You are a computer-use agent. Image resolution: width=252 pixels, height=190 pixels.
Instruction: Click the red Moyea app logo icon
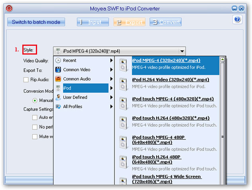coord(9,8)
